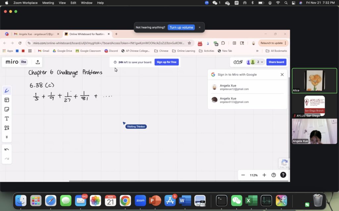Select the Text tool

[7, 119]
